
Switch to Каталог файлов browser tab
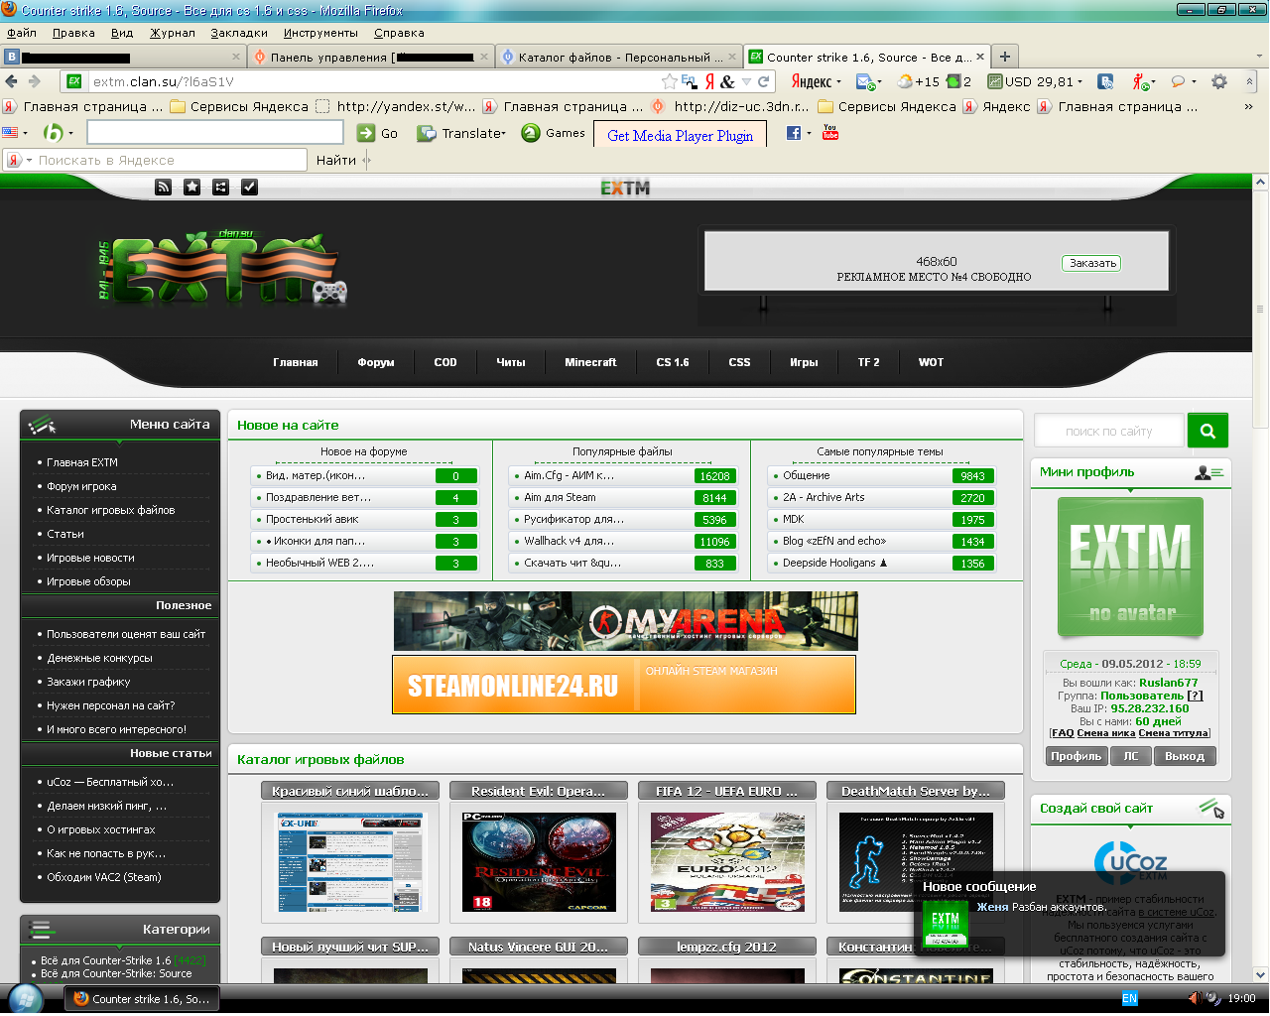pyautogui.click(x=618, y=57)
